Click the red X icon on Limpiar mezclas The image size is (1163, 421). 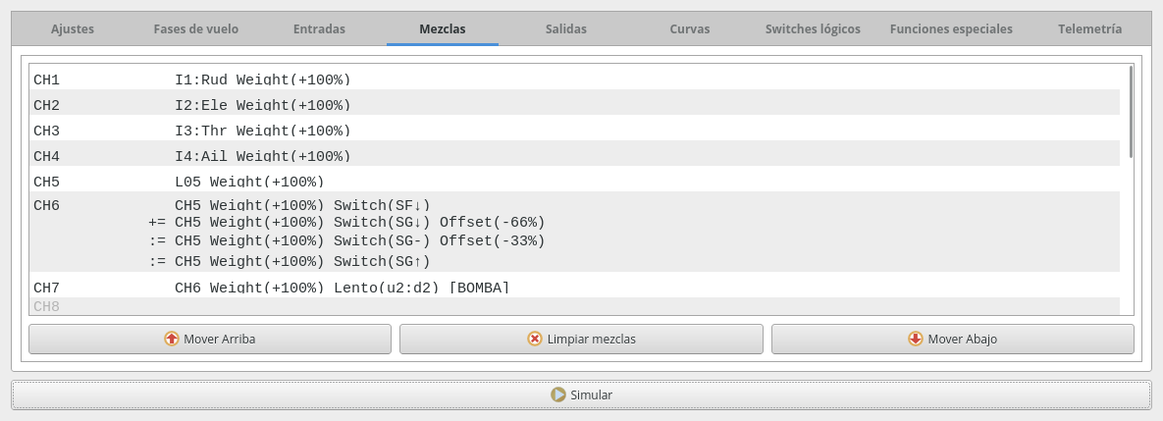click(x=535, y=339)
